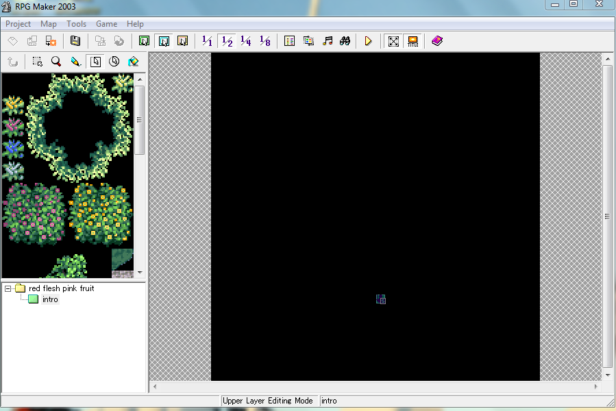This screenshot has width=616, height=411.
Task: Set map zoom scale to 1/4
Action: coord(245,41)
